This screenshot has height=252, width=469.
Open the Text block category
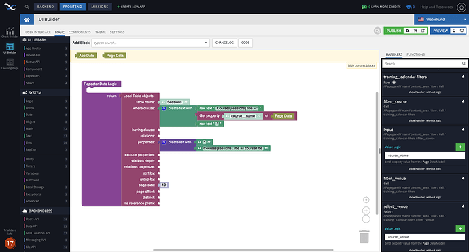pos(46,136)
